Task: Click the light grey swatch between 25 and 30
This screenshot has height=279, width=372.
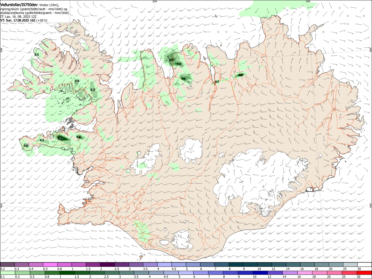Action: [x=350, y=265]
